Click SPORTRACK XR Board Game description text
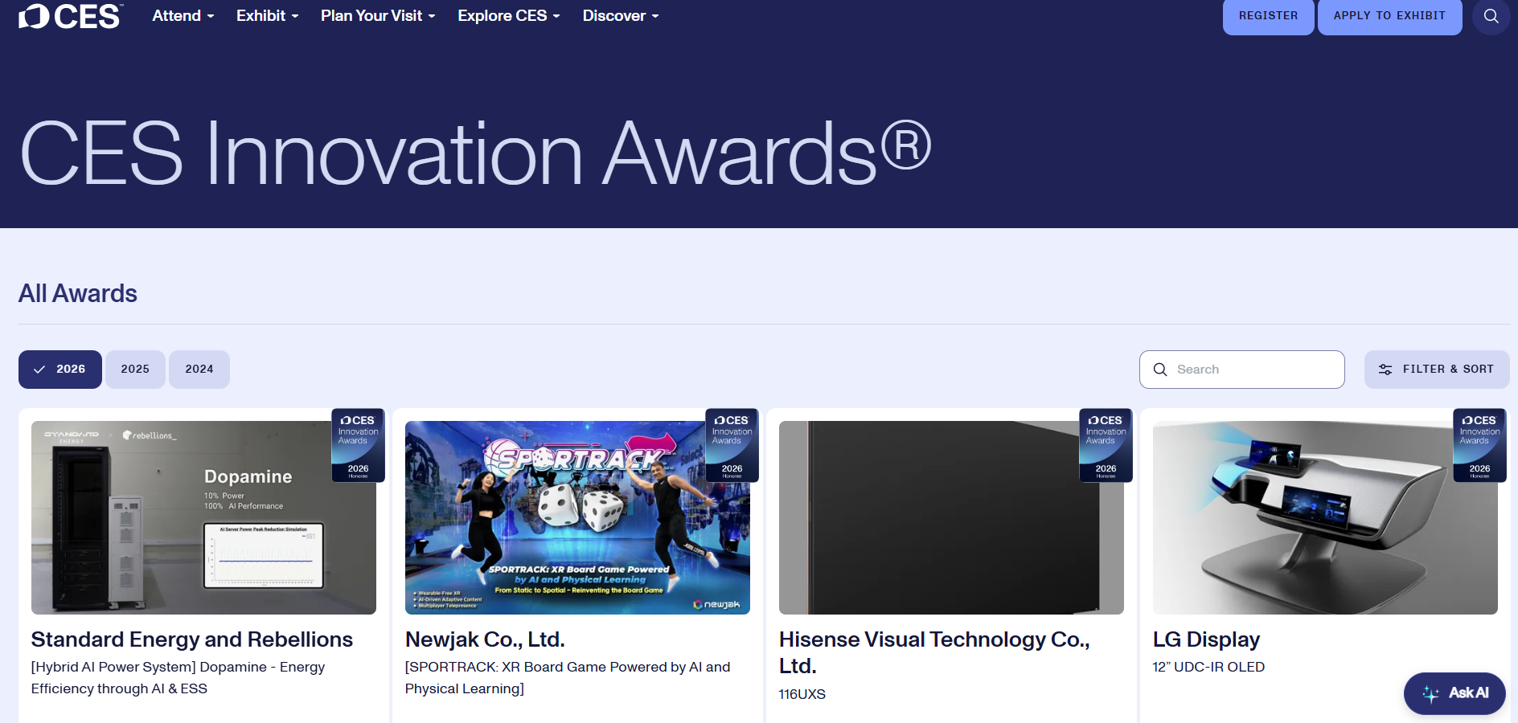The image size is (1518, 723). (568, 678)
